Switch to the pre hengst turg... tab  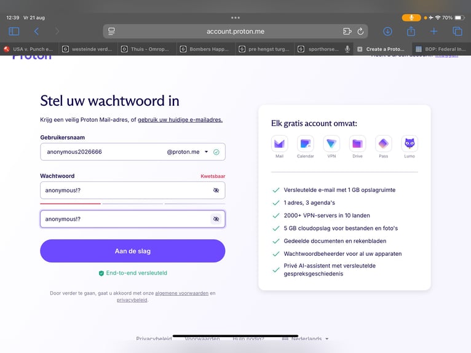264,49
